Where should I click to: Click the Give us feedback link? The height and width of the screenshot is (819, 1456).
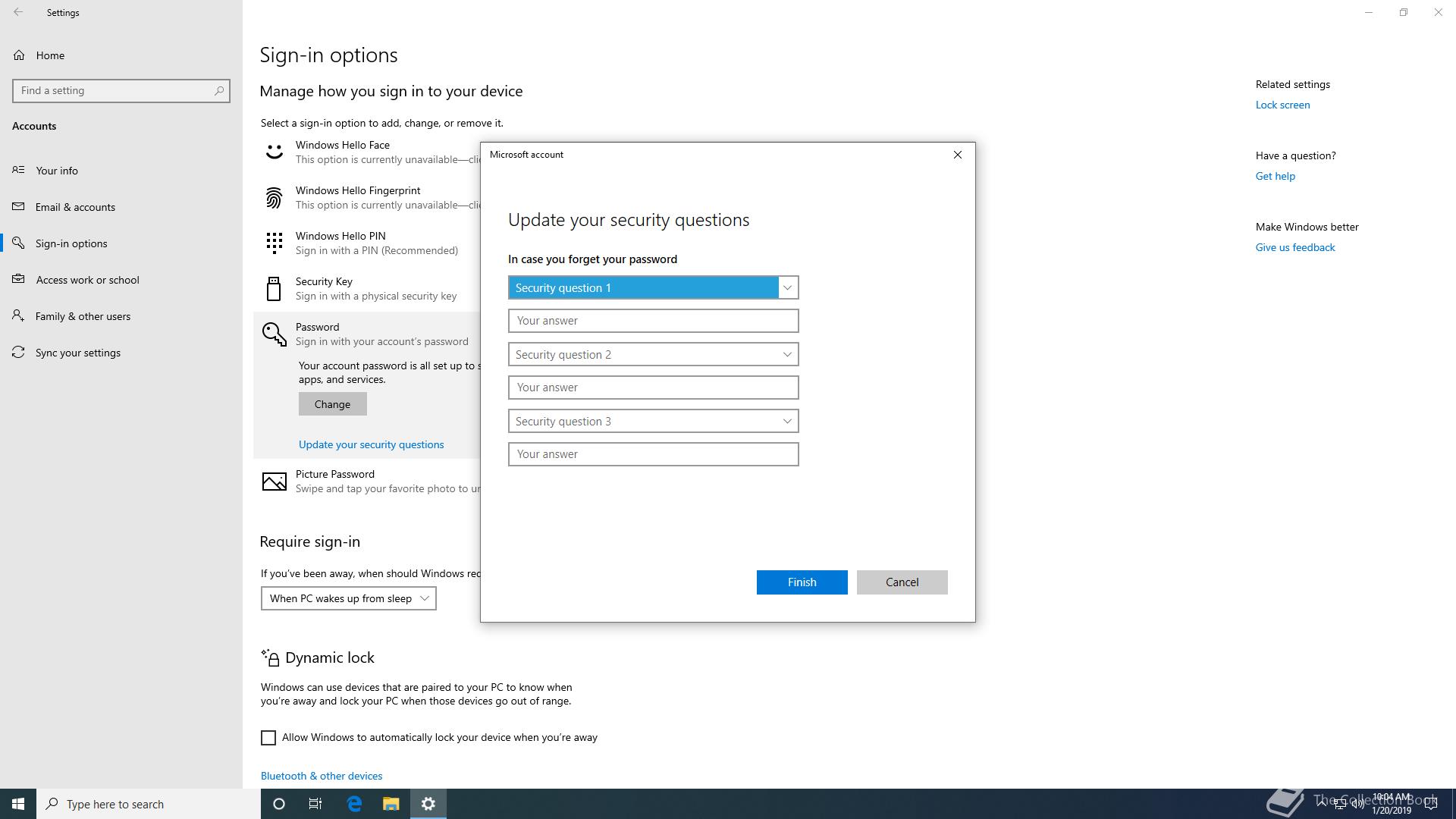click(x=1294, y=247)
